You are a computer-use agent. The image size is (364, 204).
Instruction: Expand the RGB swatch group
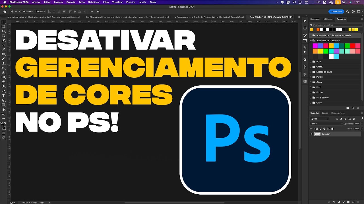point(311,61)
